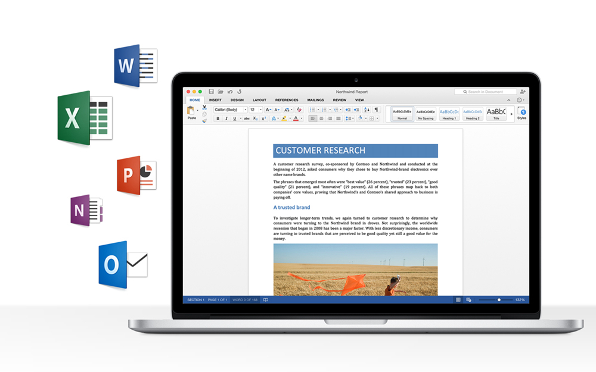The width and height of the screenshot is (596, 372).
Task: Apply subscript formatting
Action: pyautogui.click(x=256, y=118)
